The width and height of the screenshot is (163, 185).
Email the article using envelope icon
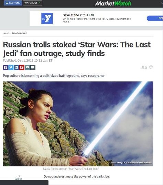point(27,68)
